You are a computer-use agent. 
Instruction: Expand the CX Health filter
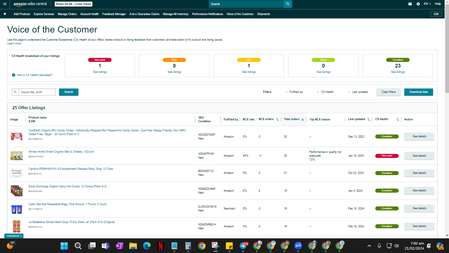pos(325,92)
